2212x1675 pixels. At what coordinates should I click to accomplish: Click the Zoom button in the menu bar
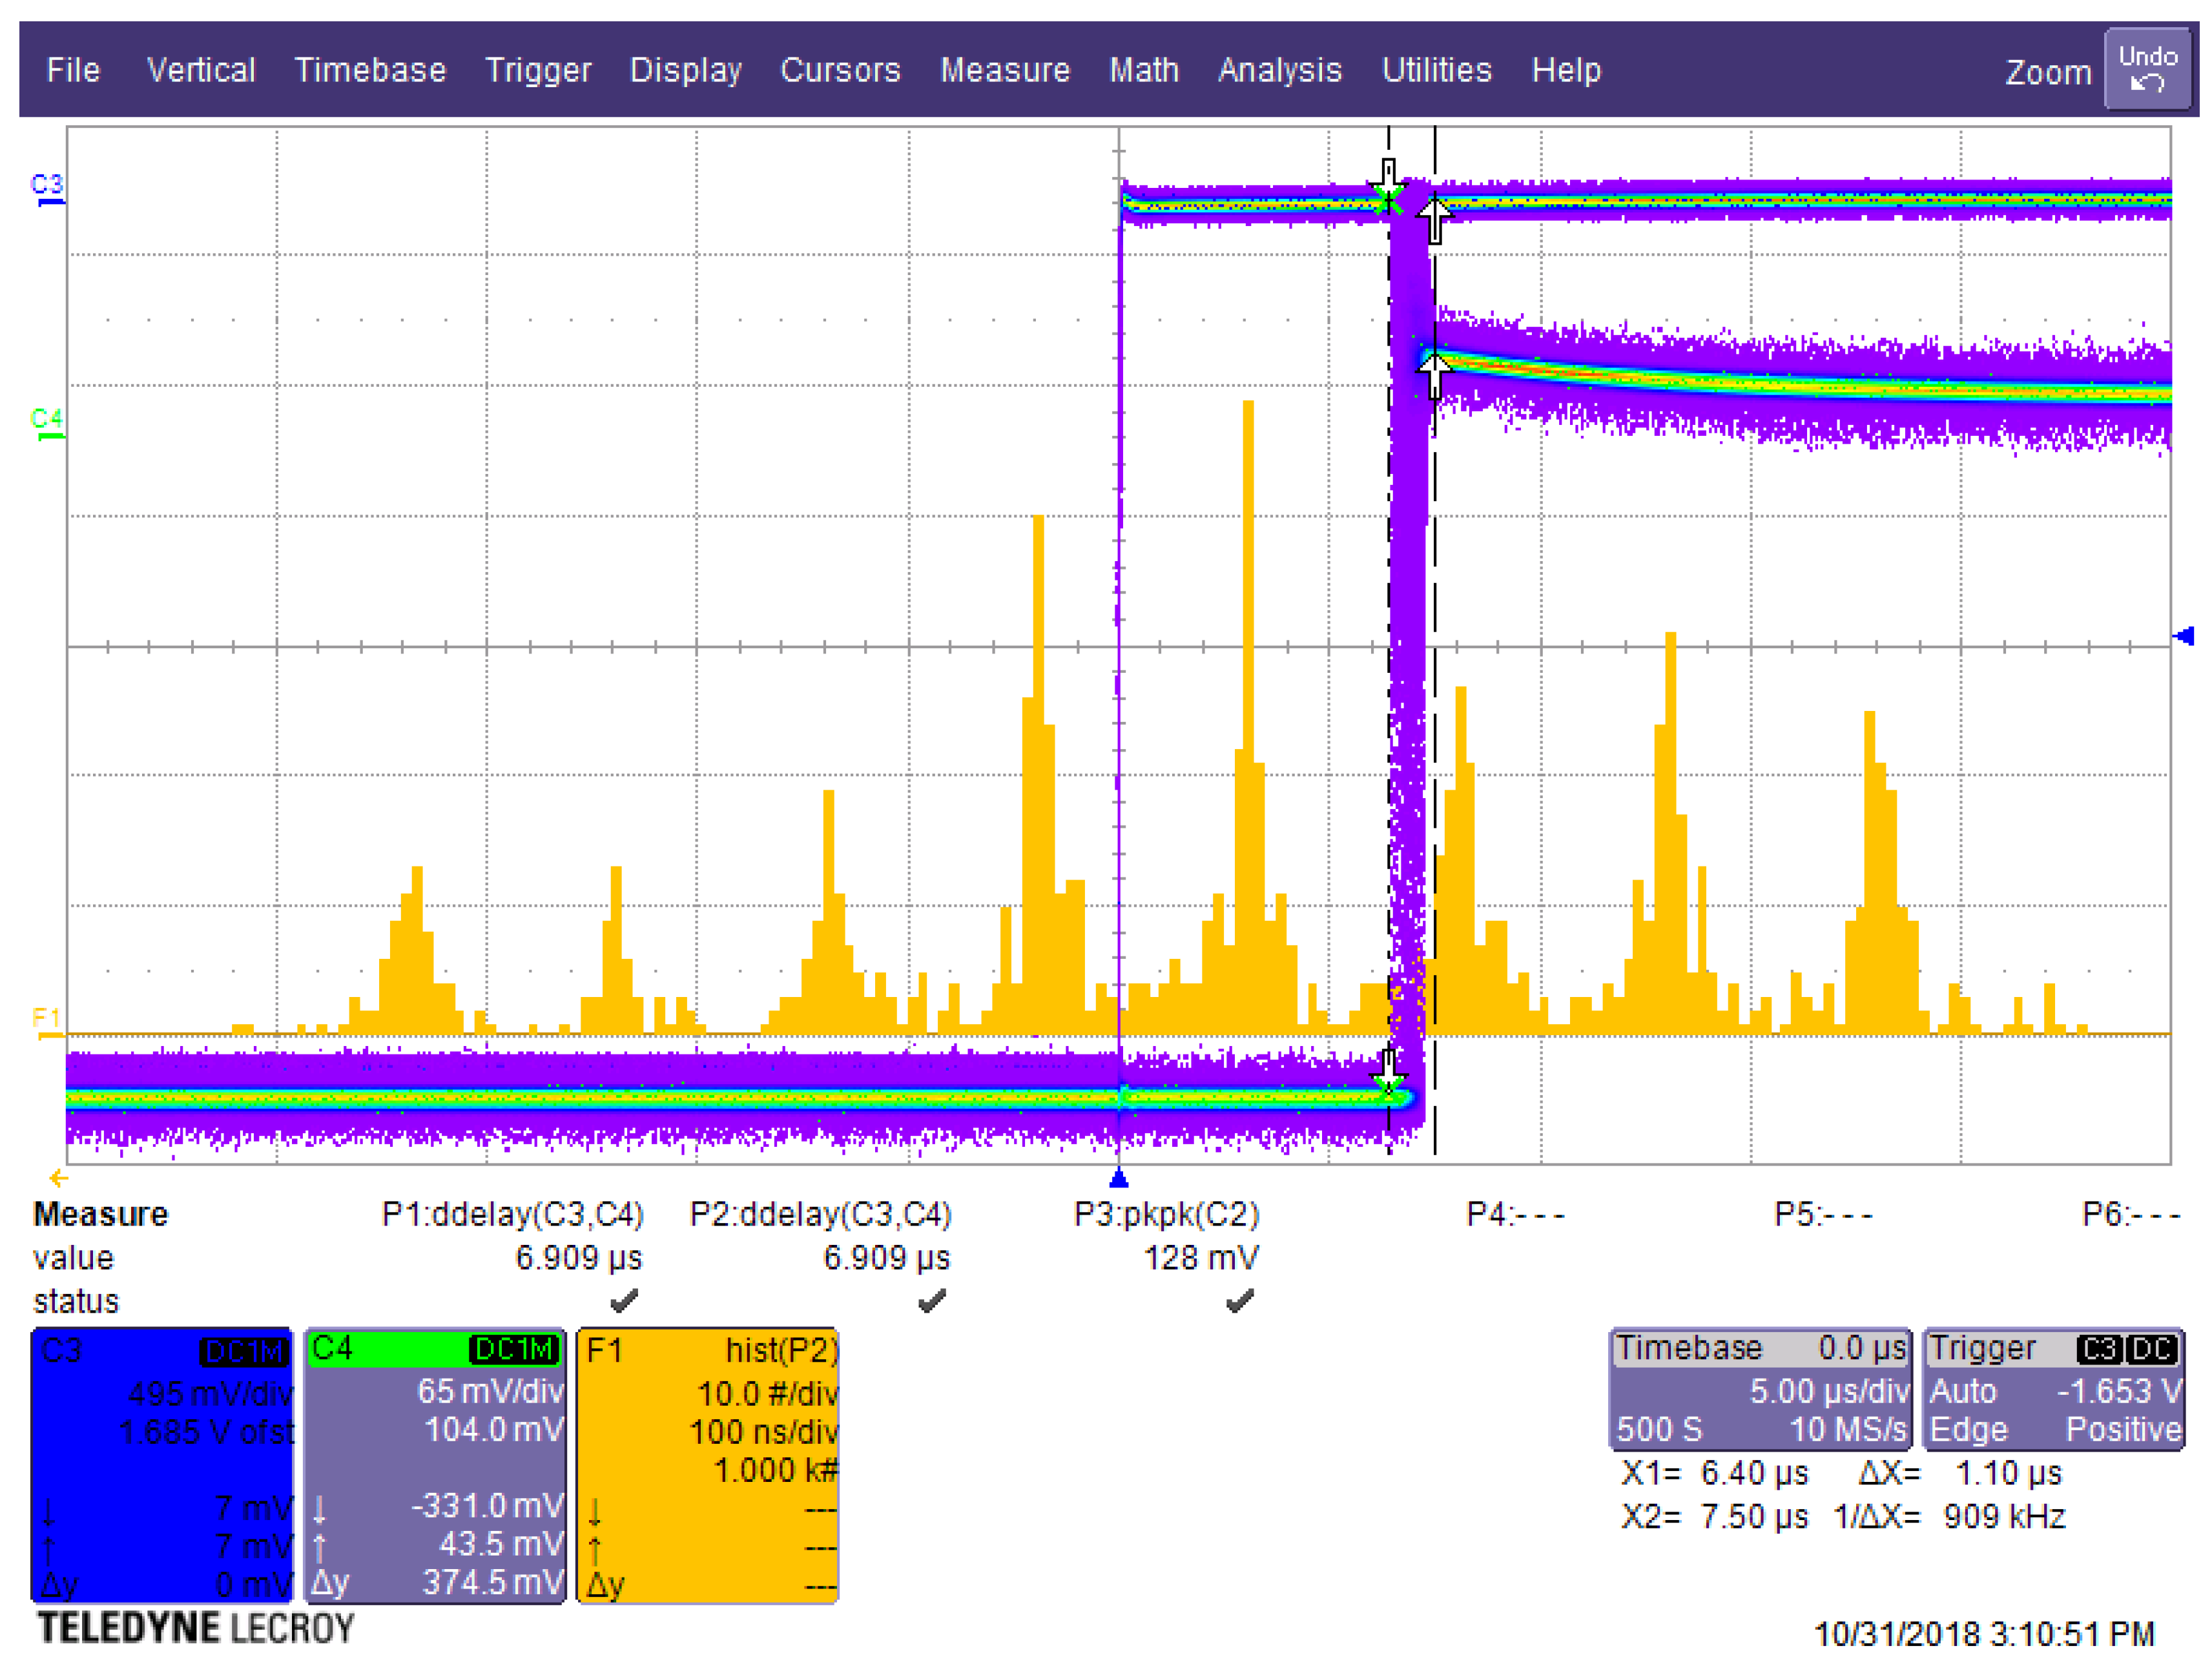click(2048, 72)
